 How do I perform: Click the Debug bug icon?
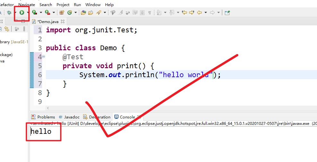click(x=9, y=13)
